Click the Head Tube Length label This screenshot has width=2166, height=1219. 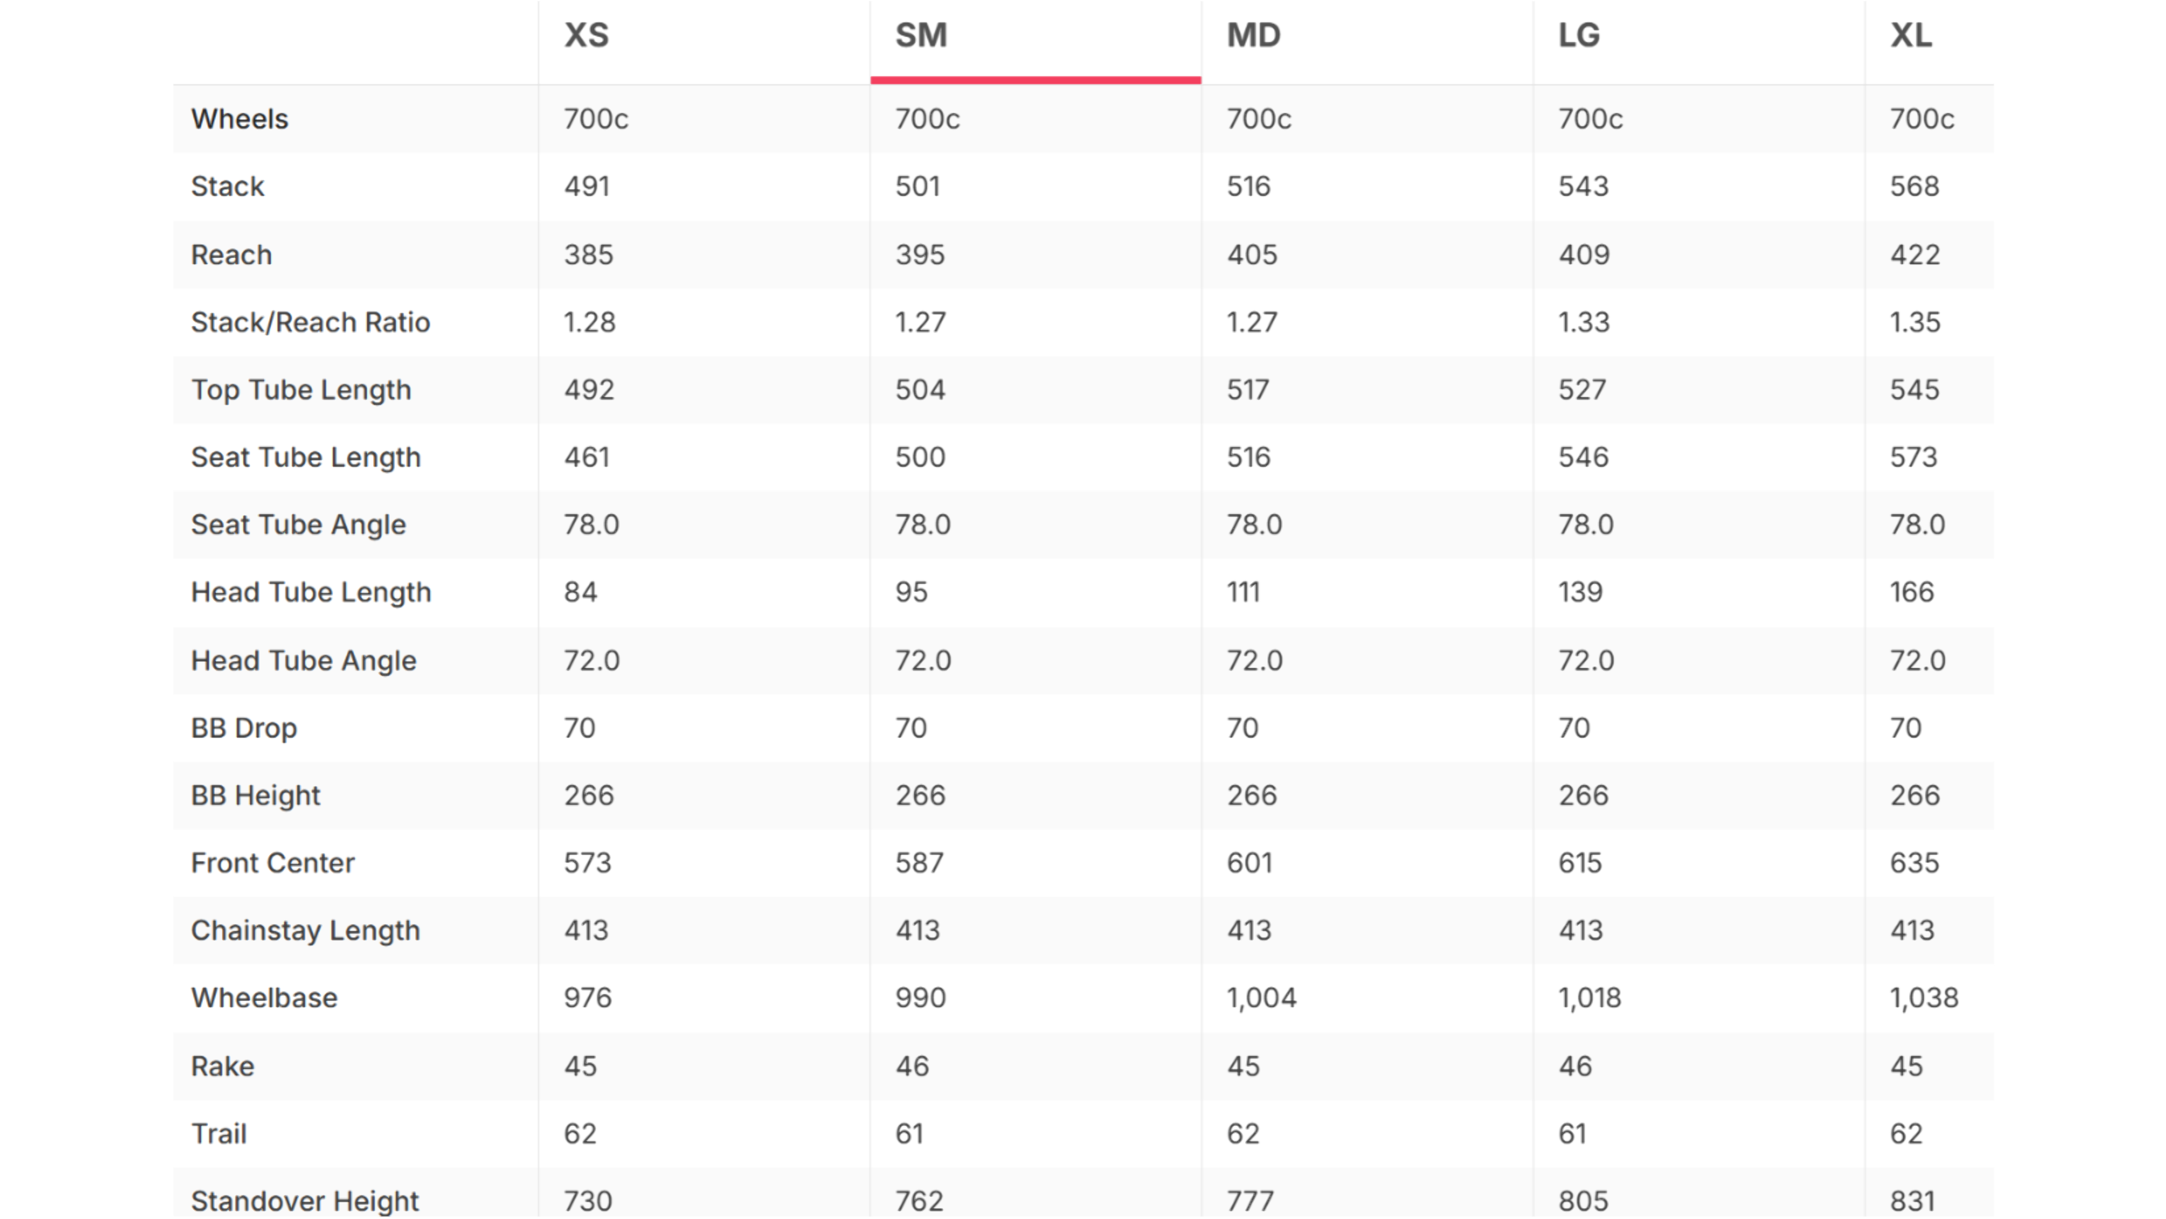(x=311, y=593)
